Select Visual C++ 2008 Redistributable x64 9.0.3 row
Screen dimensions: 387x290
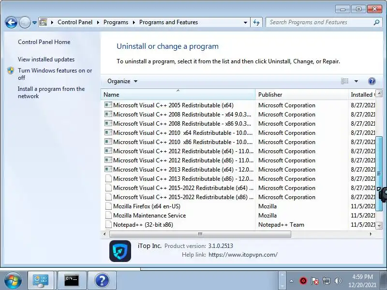238,115
